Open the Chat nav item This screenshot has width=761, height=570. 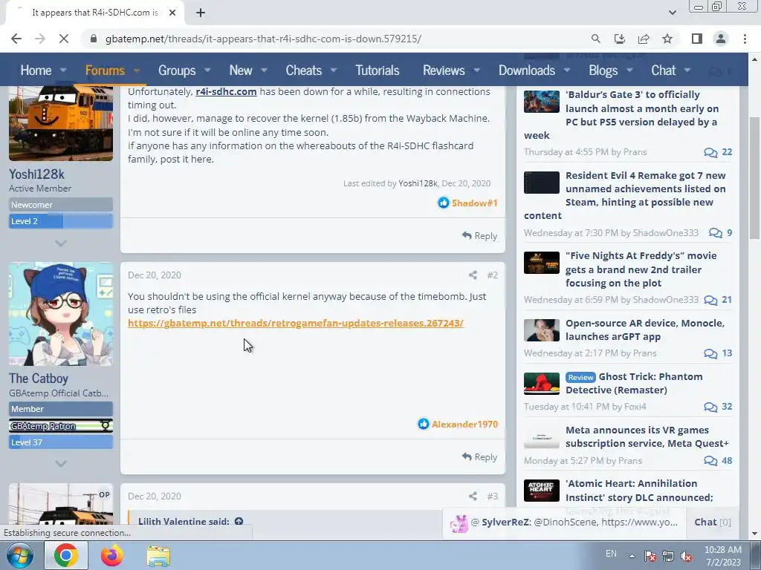[663, 71]
